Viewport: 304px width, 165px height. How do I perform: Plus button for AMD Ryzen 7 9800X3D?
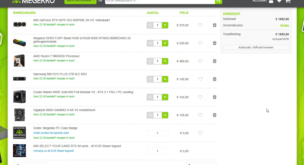pyautogui.click(x=165, y=61)
